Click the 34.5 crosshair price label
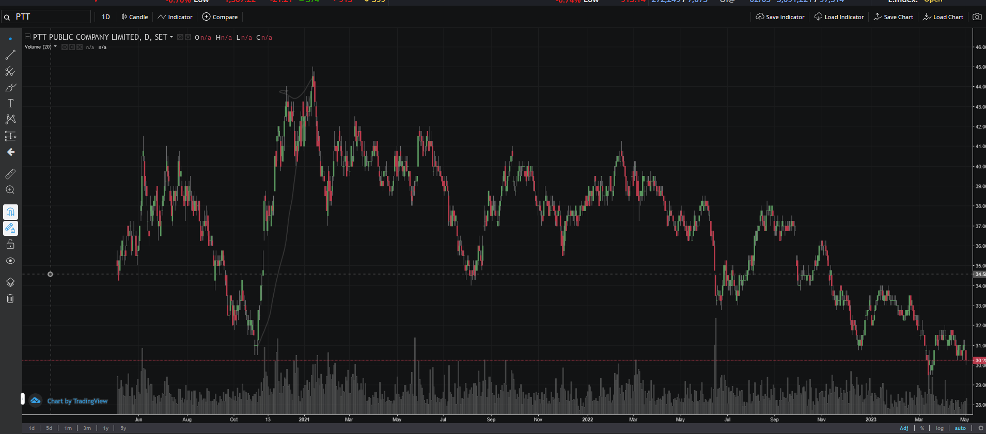 coord(979,274)
